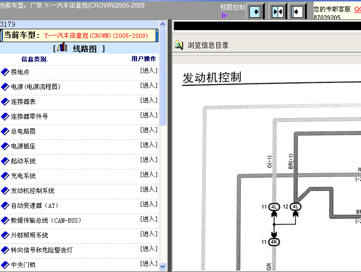Click the book icon beside 中央门锁
361x272 pixels.
coord(5,265)
